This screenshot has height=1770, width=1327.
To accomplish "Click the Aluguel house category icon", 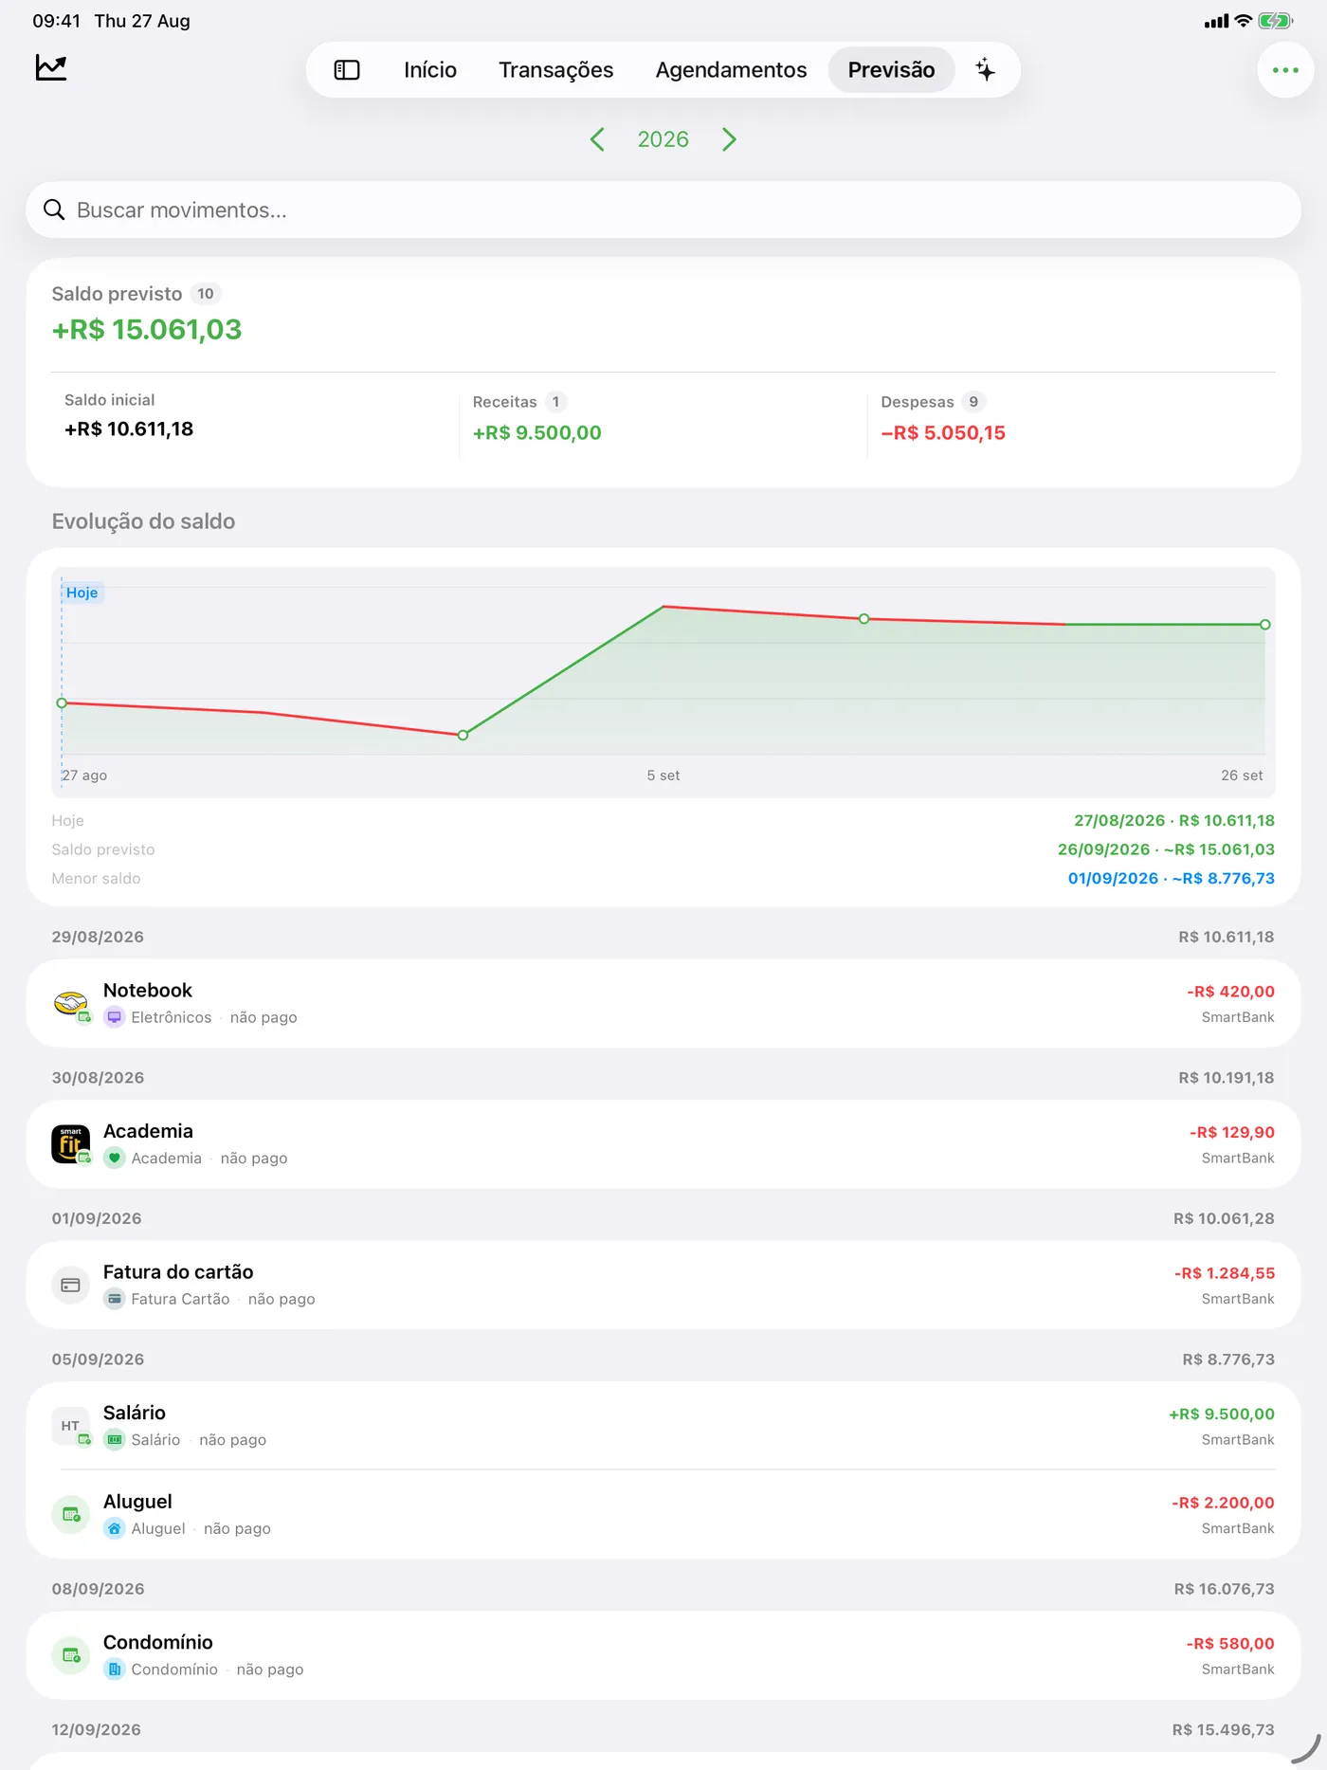I will click(114, 1528).
